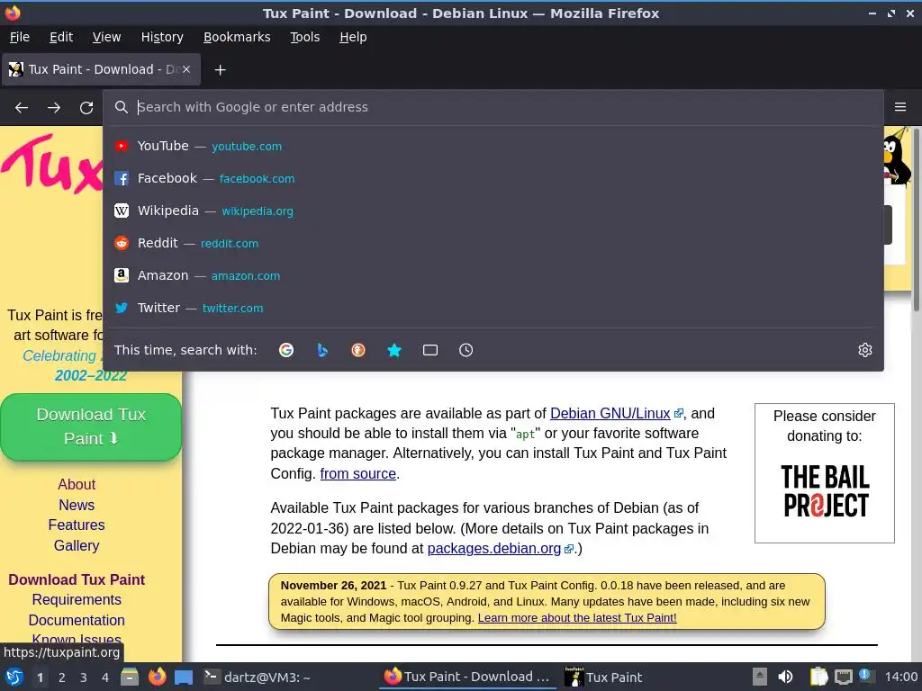
Task: Select the Twitter suggestion row
Action: pos(493,308)
